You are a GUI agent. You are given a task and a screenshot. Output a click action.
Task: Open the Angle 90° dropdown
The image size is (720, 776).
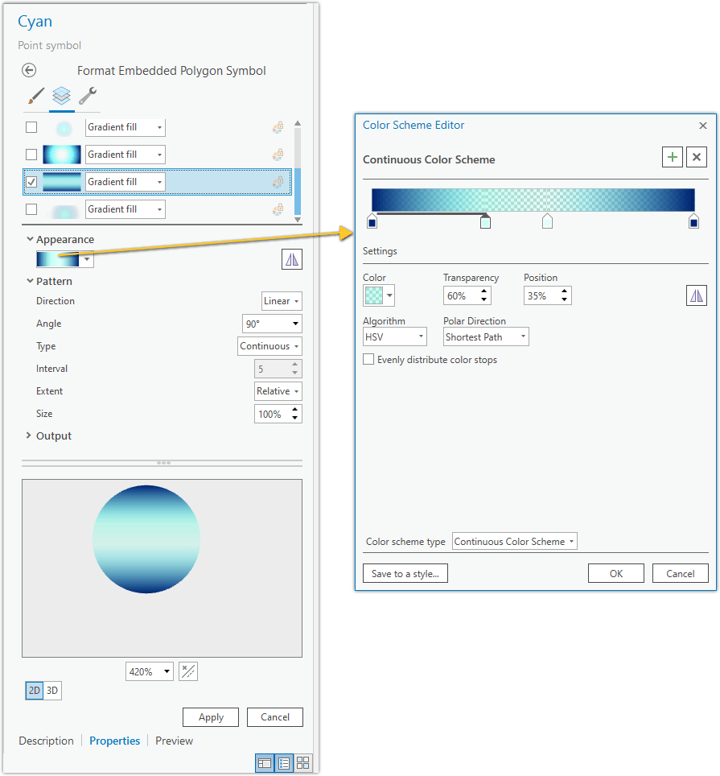click(272, 324)
